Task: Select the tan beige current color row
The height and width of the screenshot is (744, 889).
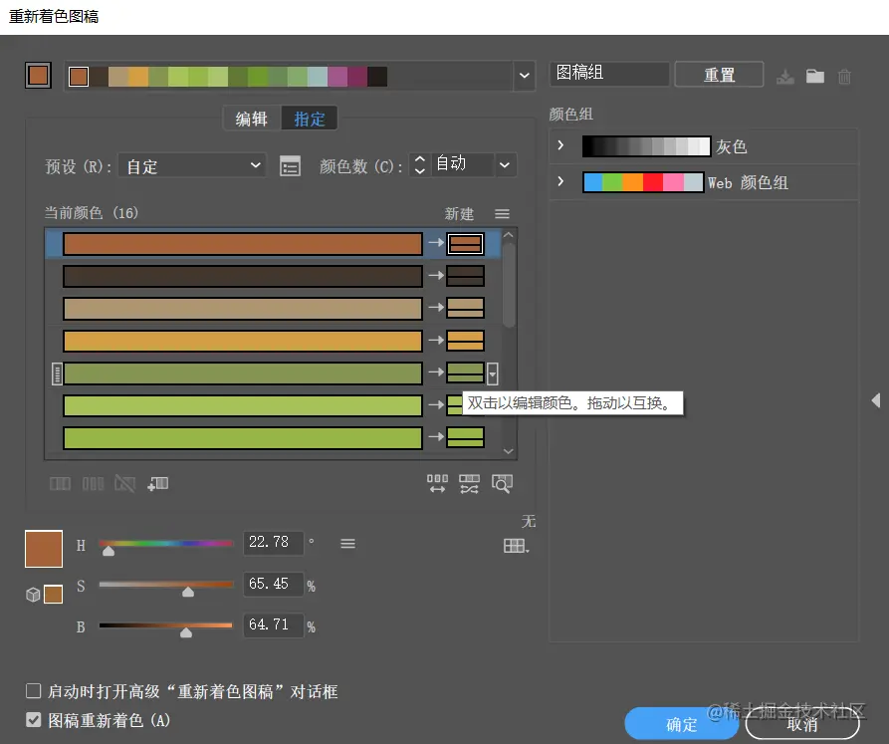Action: tap(243, 309)
